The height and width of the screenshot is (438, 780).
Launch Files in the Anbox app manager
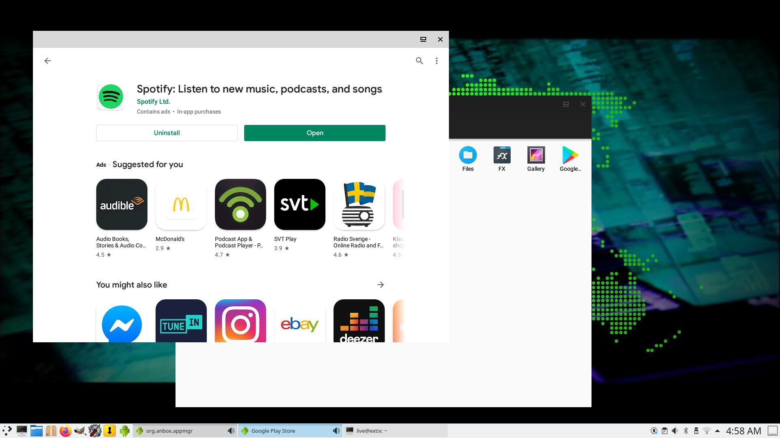[468, 159]
